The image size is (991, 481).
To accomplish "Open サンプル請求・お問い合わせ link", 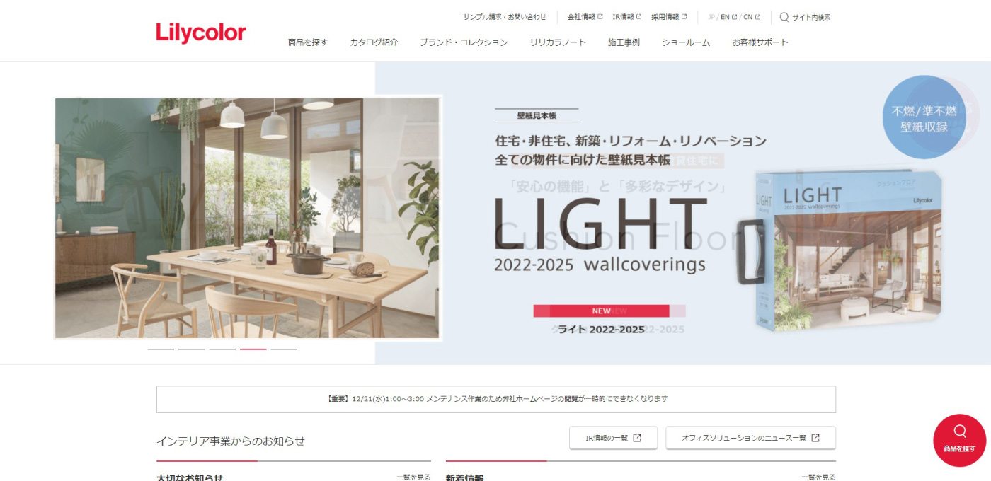I will (x=505, y=17).
